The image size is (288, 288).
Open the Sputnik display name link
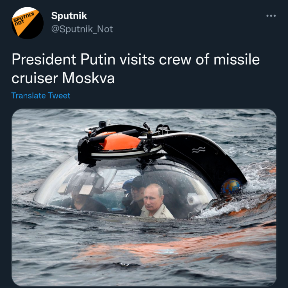coord(69,15)
